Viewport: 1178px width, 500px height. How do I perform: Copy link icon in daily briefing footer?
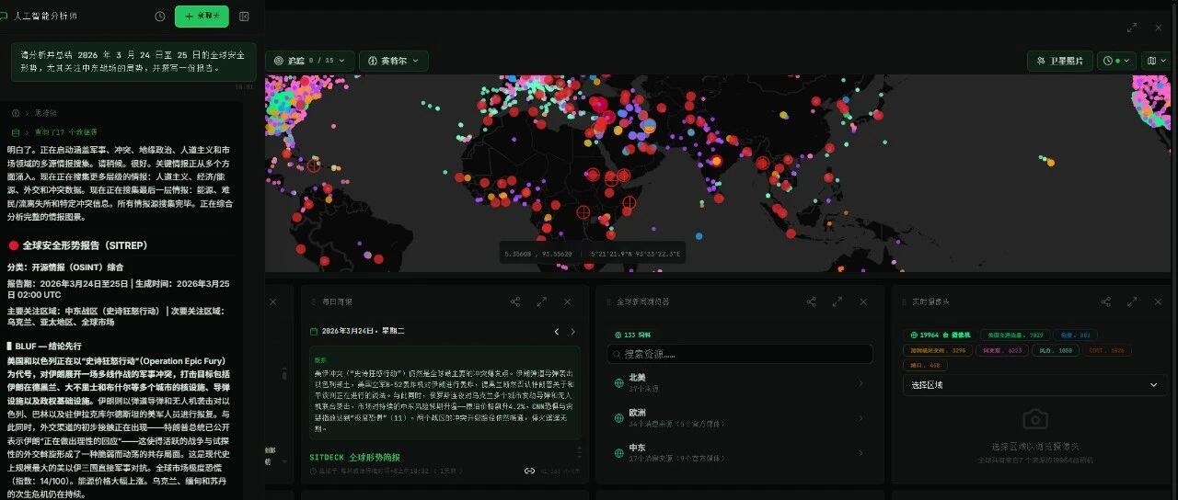tap(529, 471)
